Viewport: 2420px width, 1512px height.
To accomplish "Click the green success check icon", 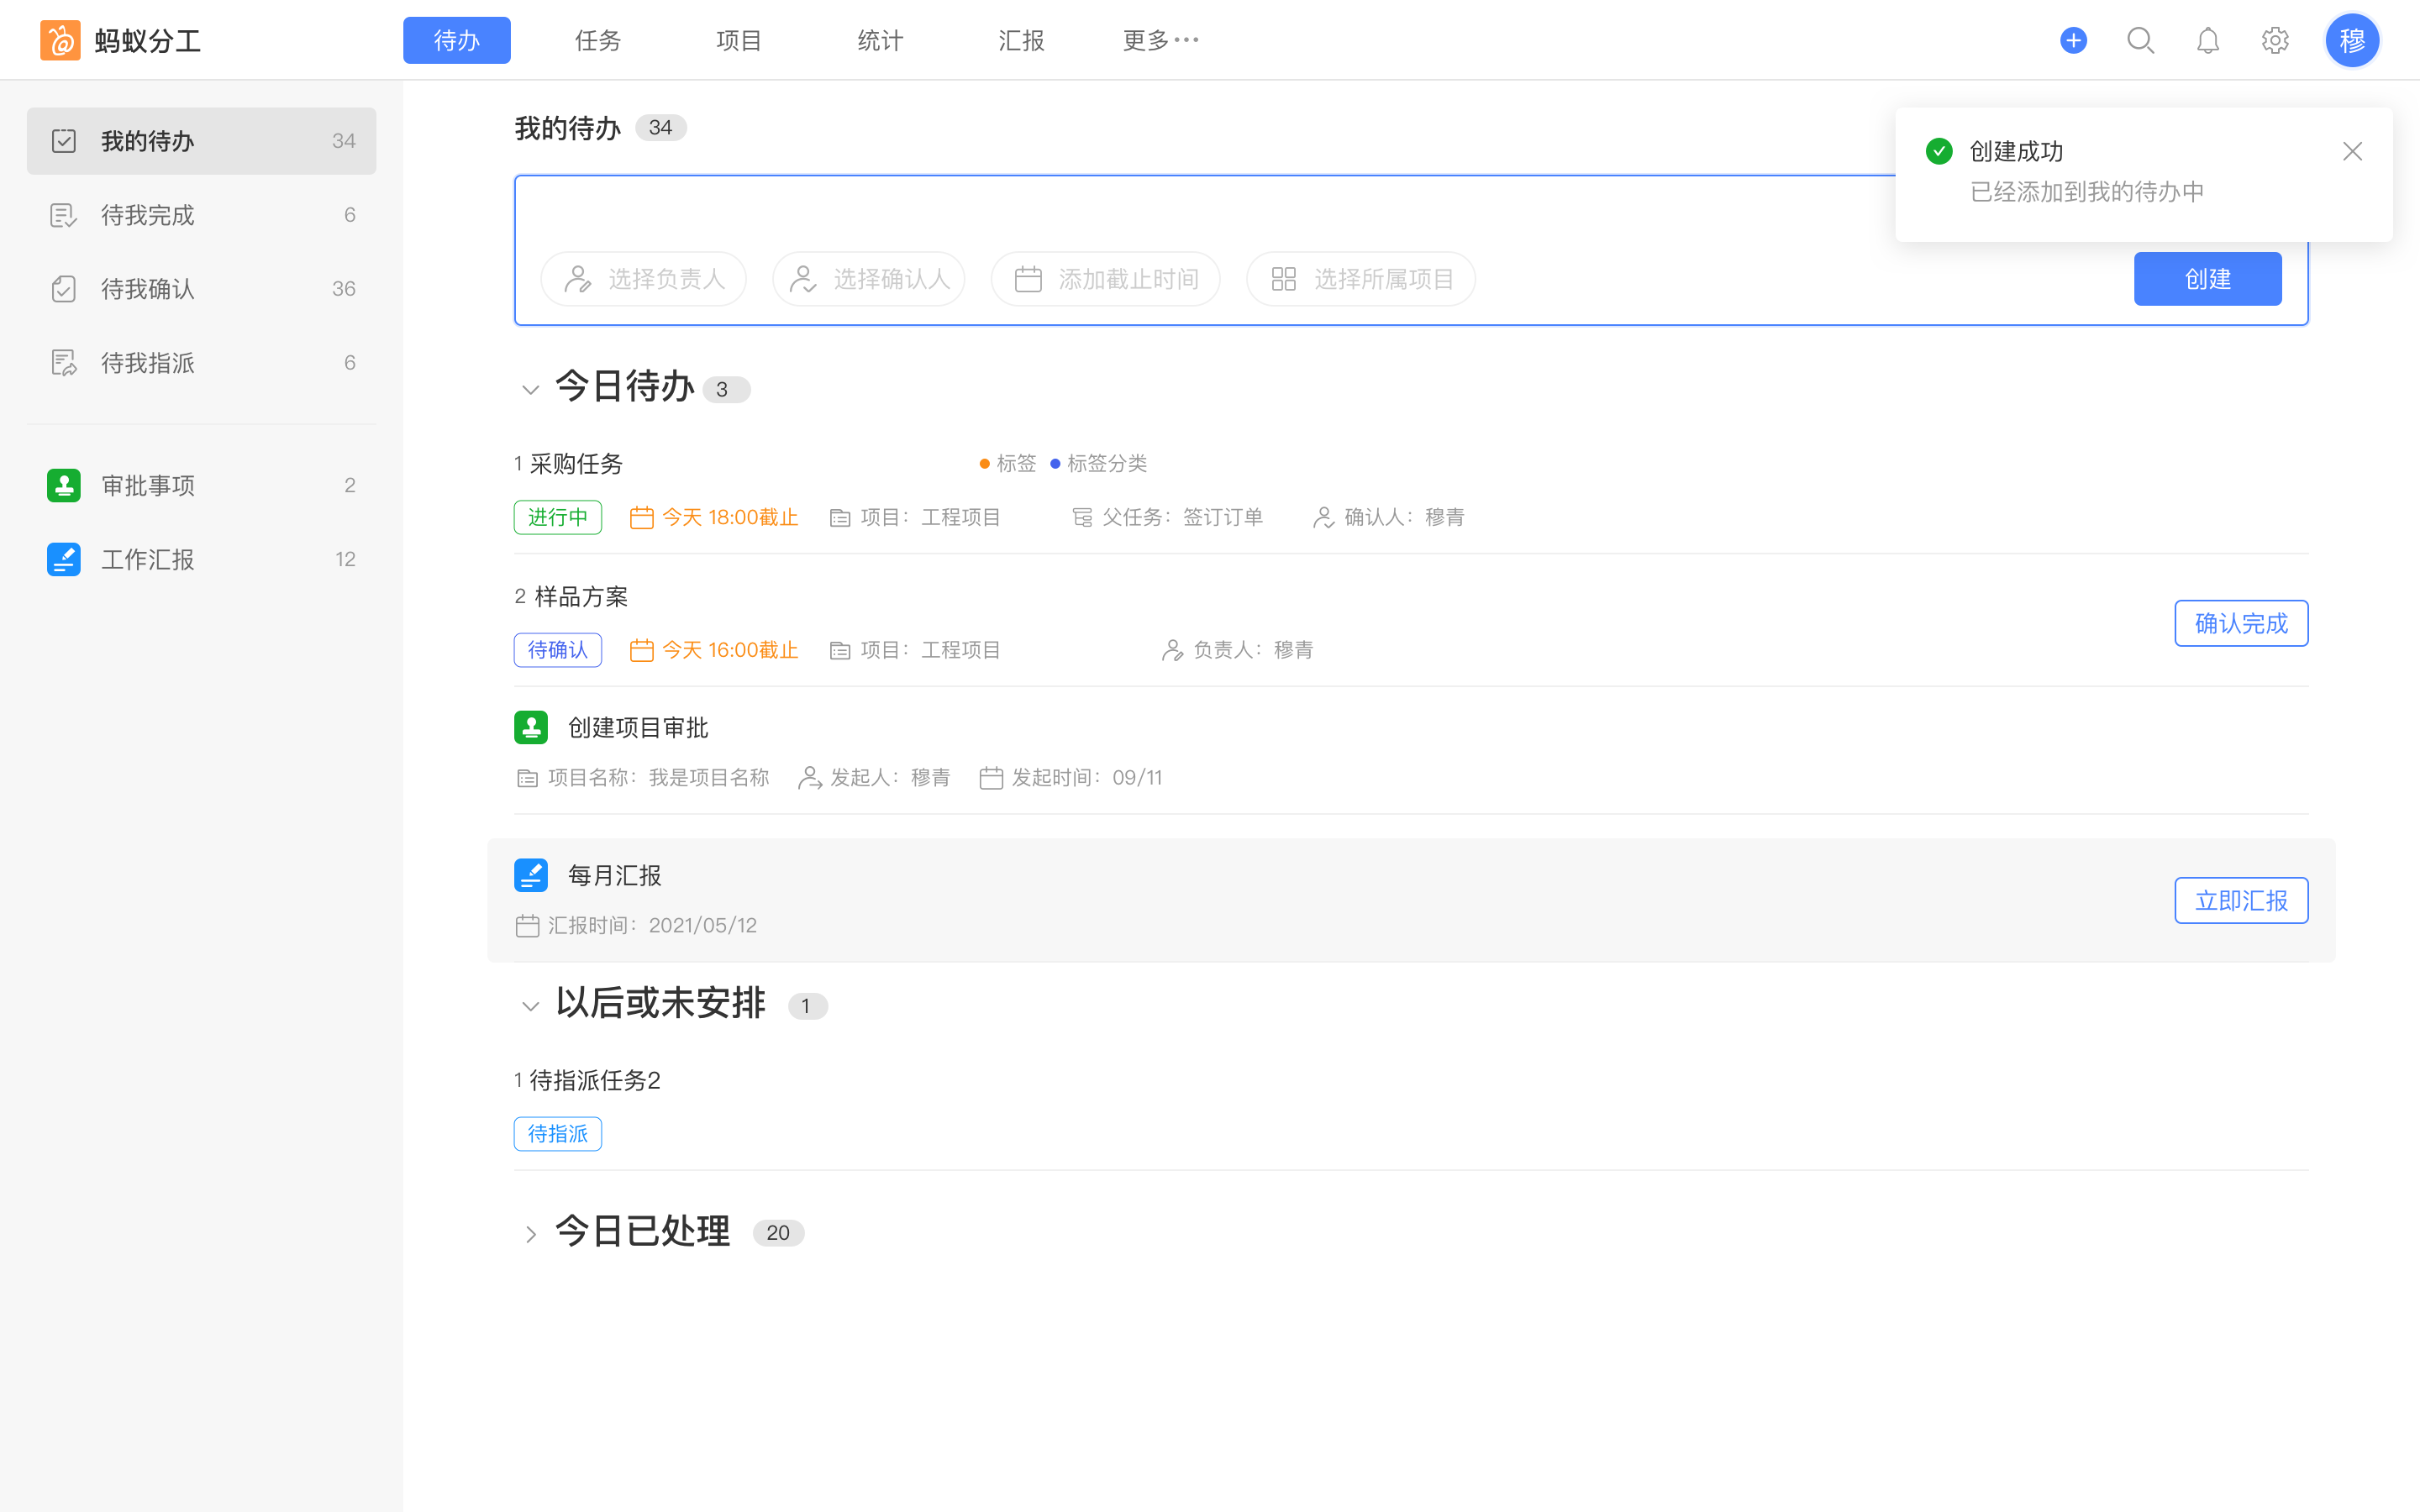I will [1939, 151].
